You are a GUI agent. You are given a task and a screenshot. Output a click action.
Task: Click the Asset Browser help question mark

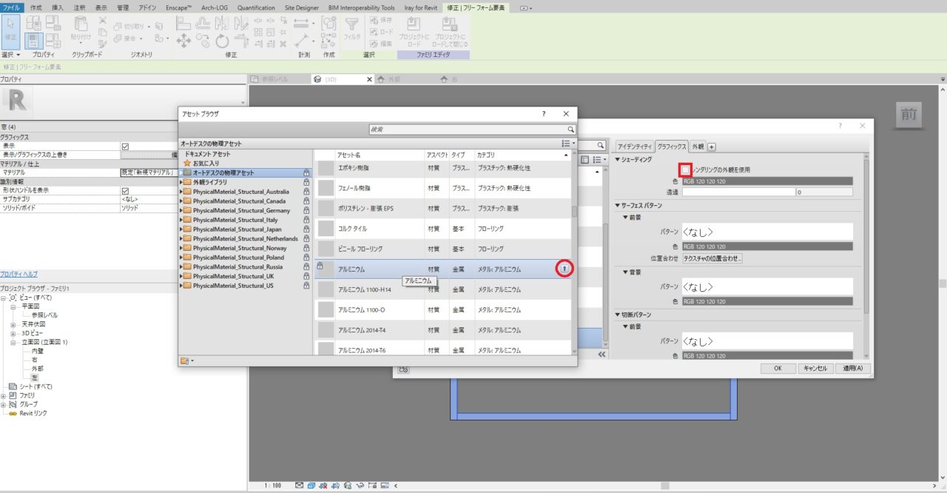click(544, 114)
